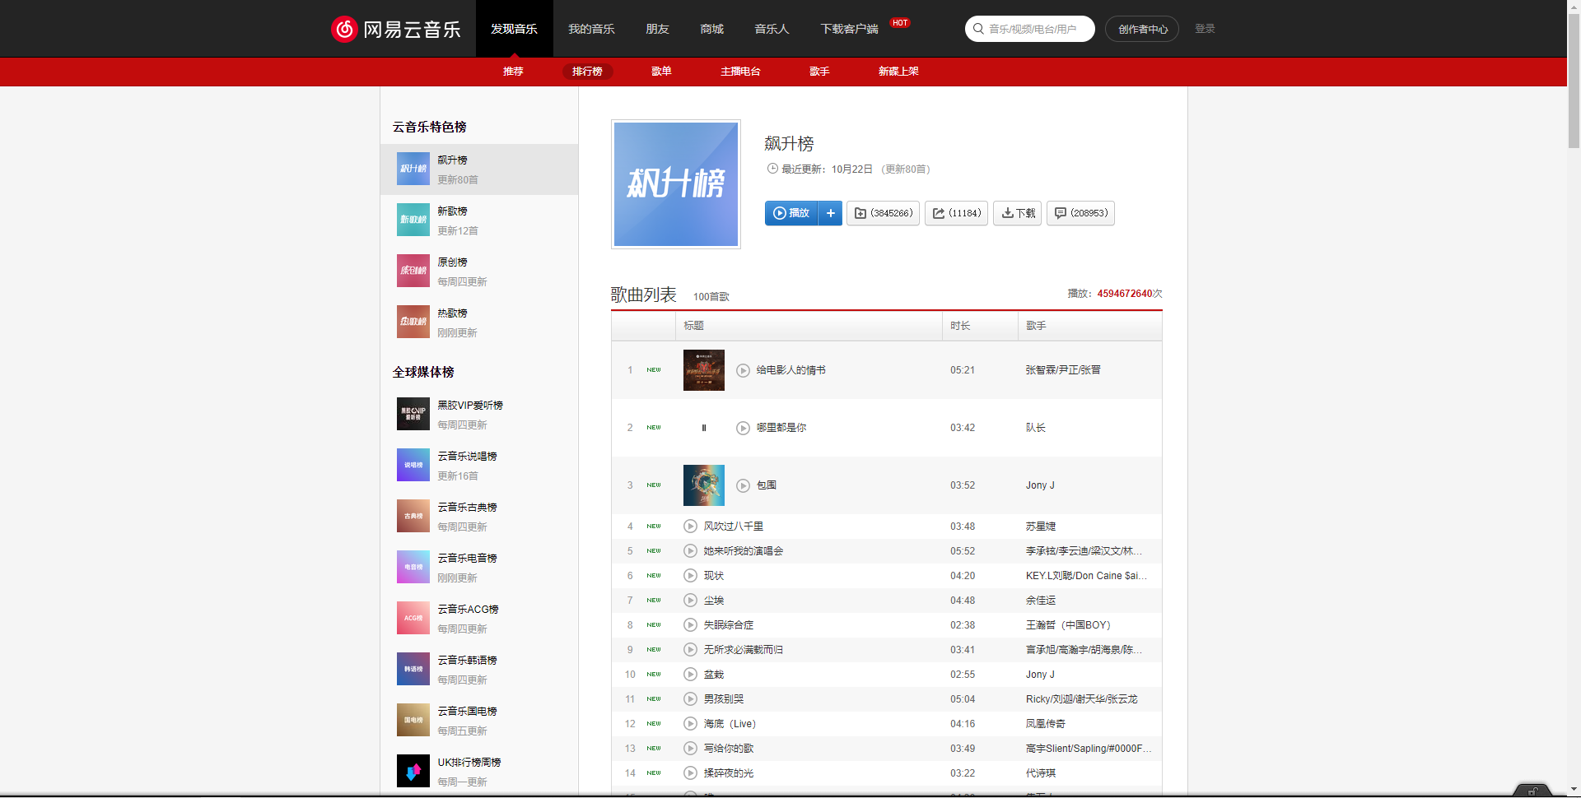Select 歌手 sub-navigation item
Viewport: 1581px width, 798px height.
tap(819, 72)
